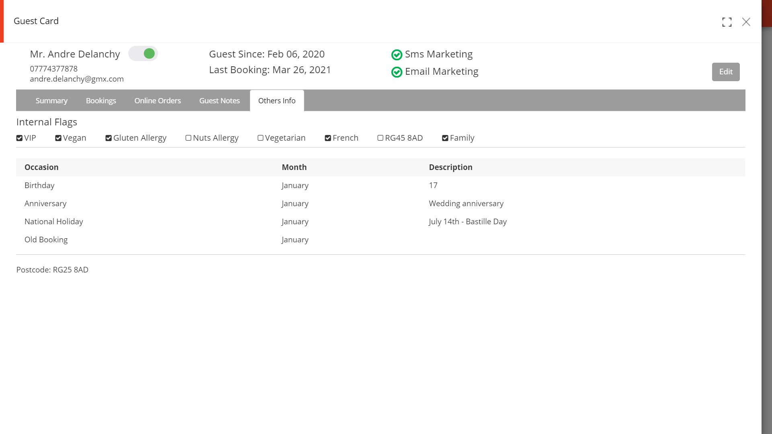This screenshot has width=772, height=434.
Task: Select the Anniversary occasion row
Action: tap(380, 203)
